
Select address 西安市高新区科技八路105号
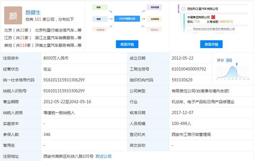(68, 156)
